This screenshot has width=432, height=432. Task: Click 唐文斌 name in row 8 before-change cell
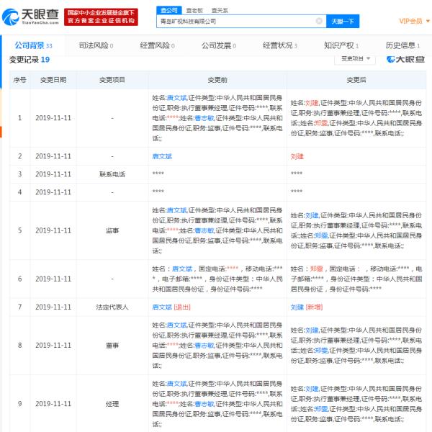(177, 325)
